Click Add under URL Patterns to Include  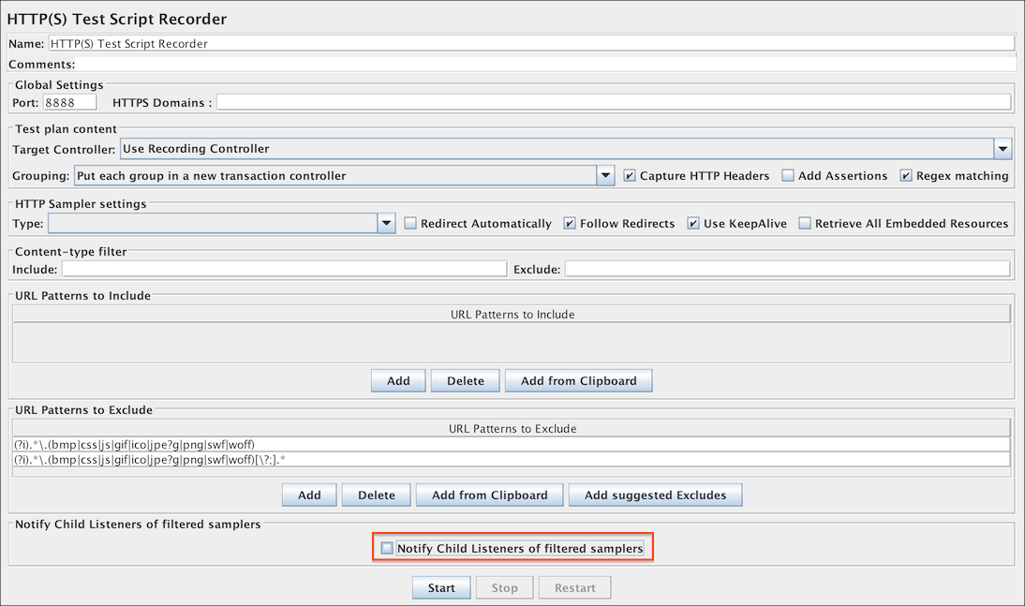[x=398, y=381]
